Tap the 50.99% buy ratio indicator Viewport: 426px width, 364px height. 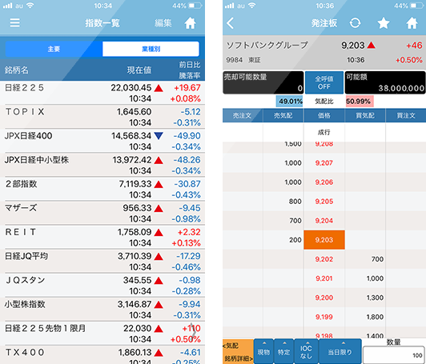coord(360,102)
